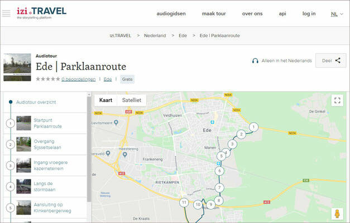350x223 pixels.
Task: Open the api menu link
Action: coord(282,13)
